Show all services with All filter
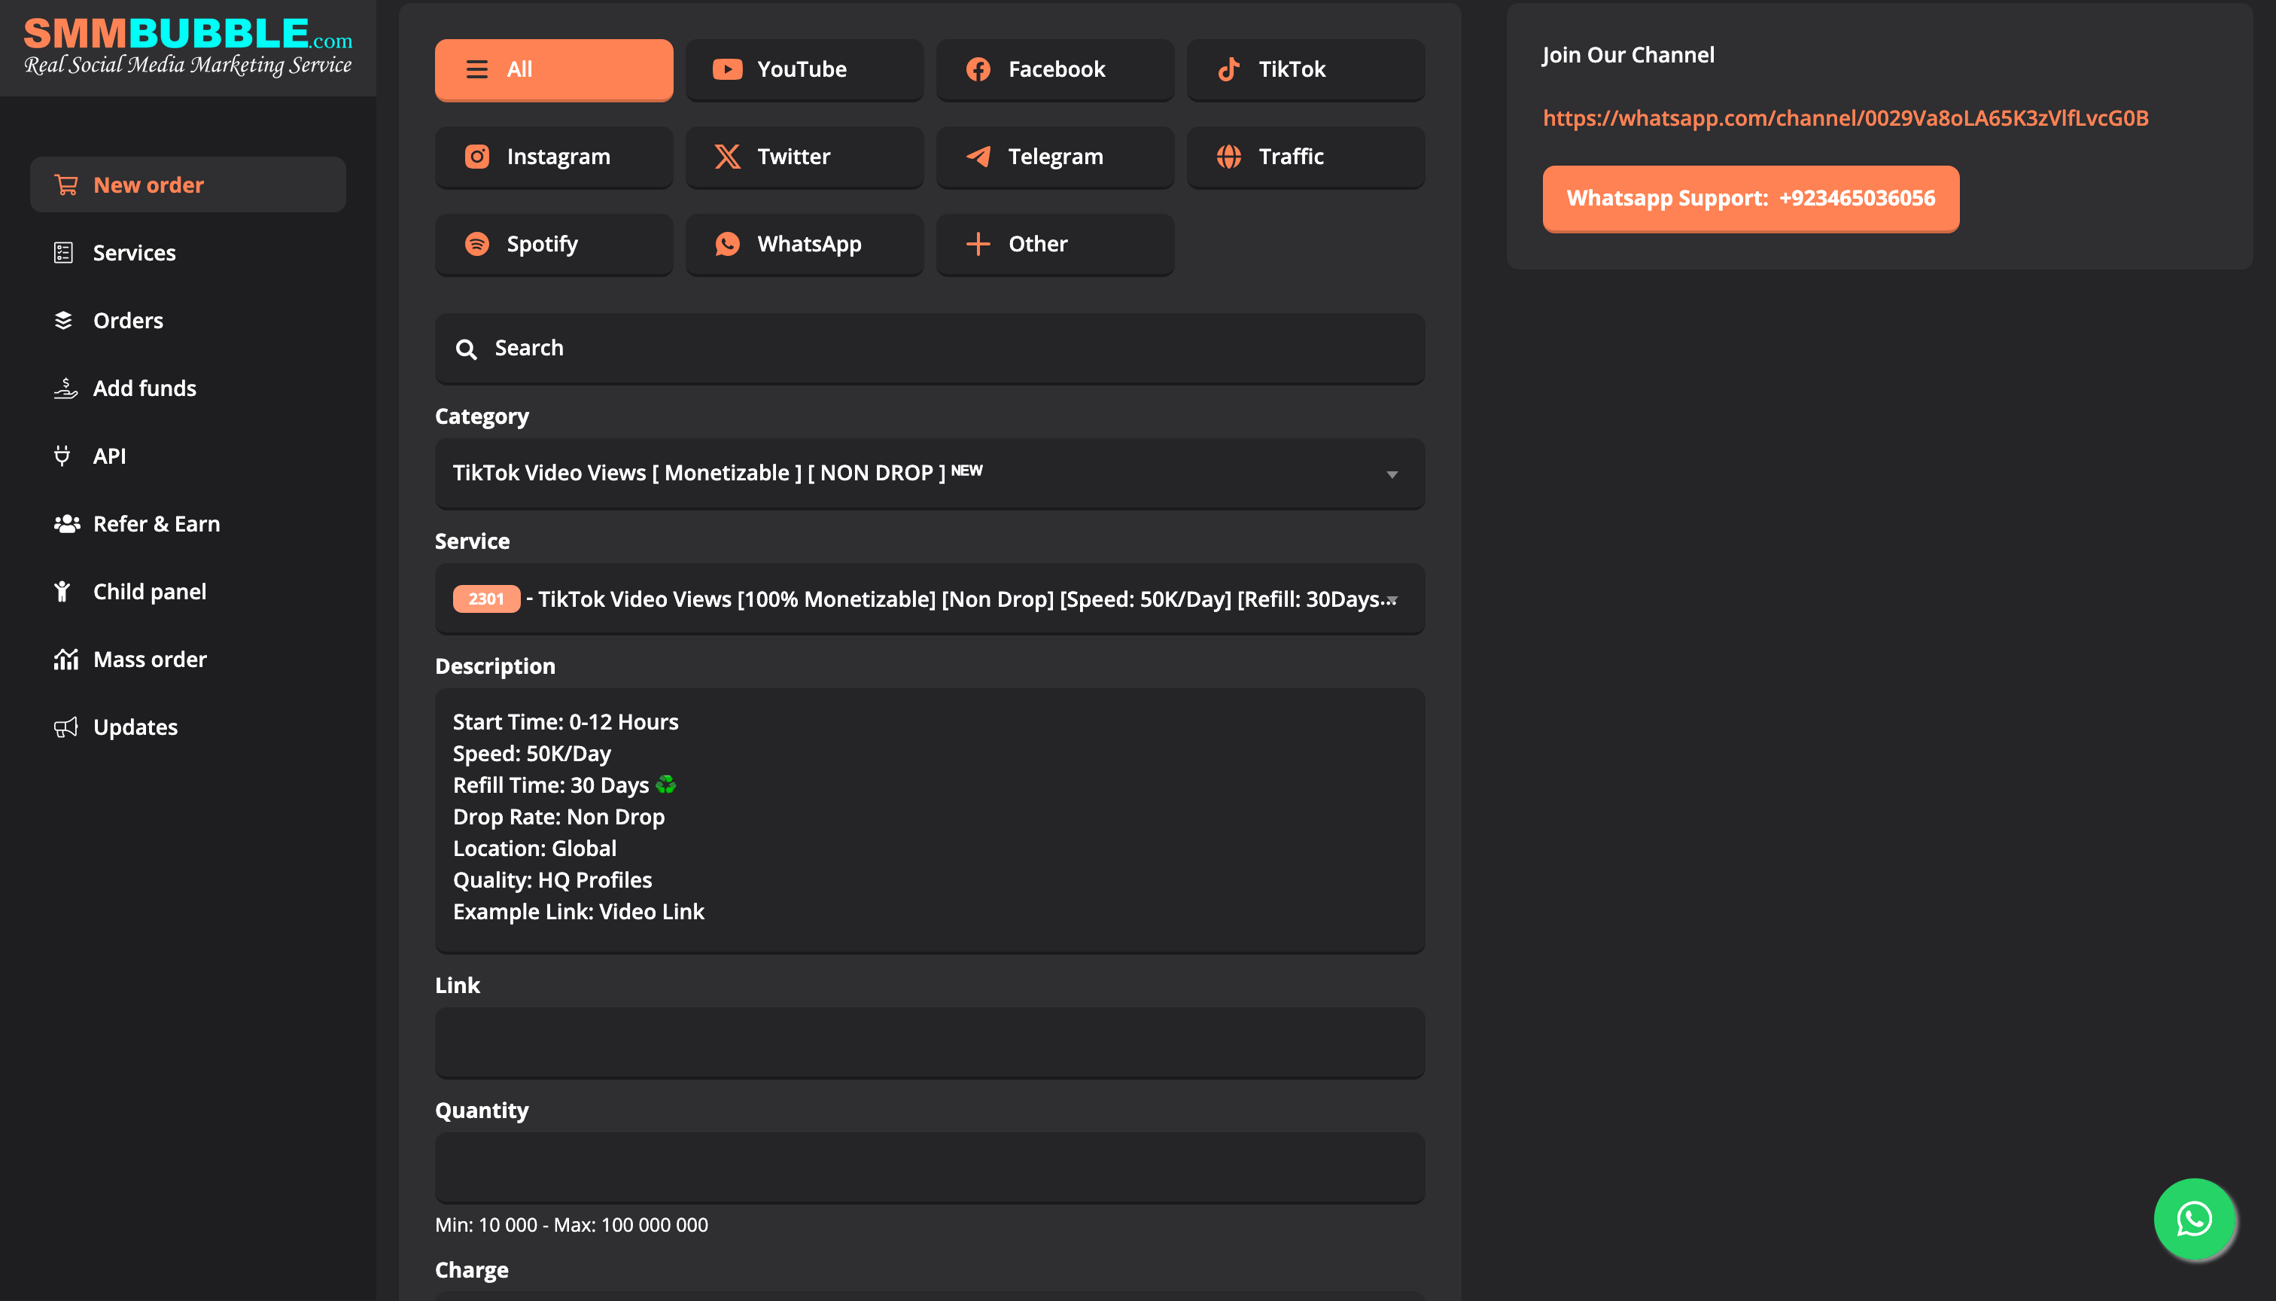Viewport: 2276px width, 1301px height. click(553, 70)
